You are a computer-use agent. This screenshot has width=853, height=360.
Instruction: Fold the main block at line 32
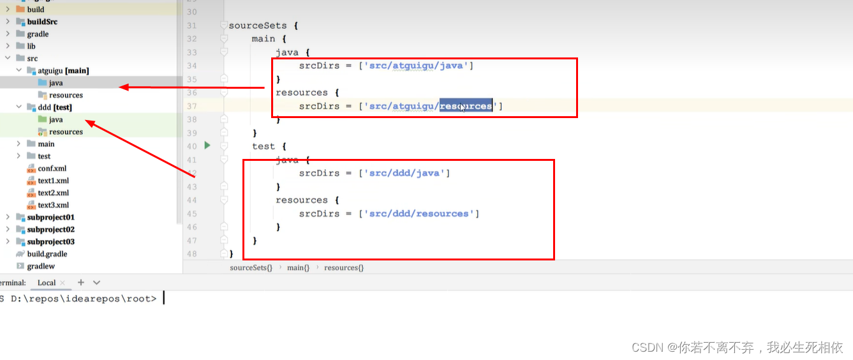click(x=223, y=39)
